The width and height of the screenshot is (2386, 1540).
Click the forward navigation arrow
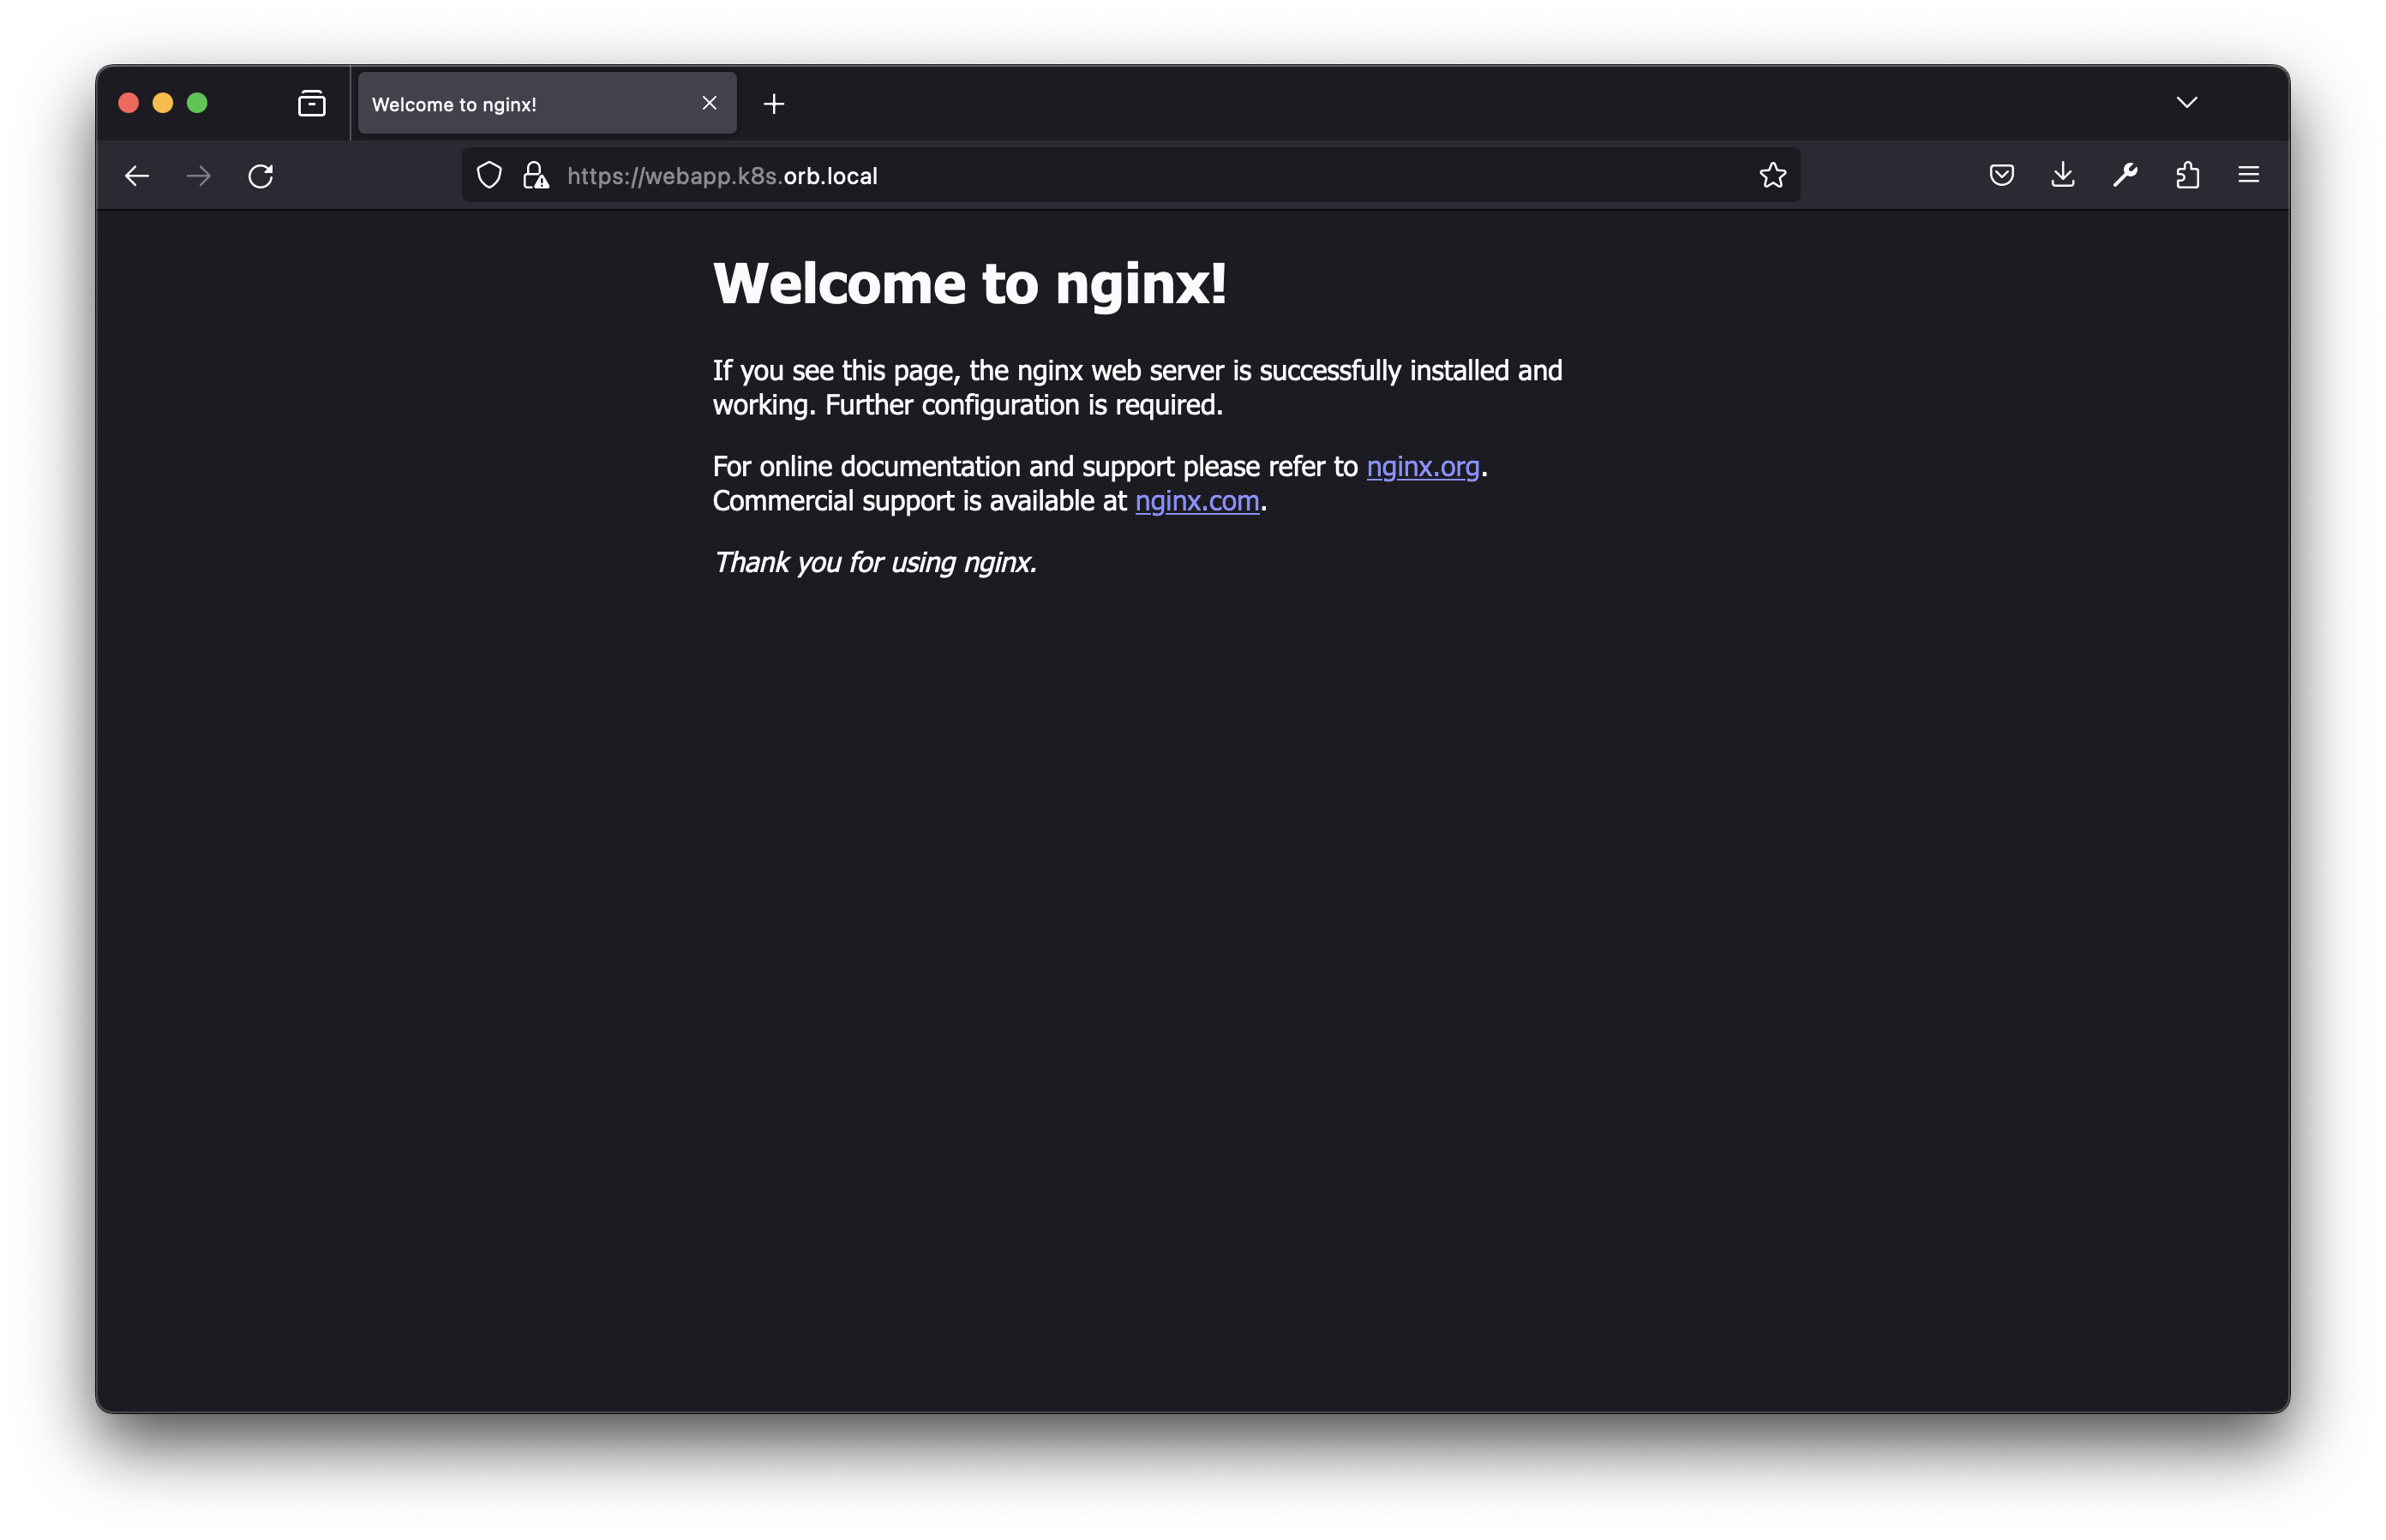(199, 176)
